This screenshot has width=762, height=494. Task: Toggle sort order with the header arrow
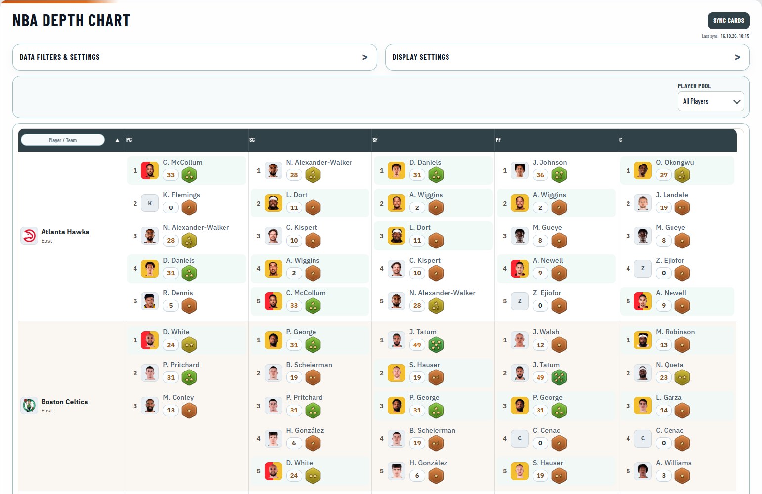117,140
